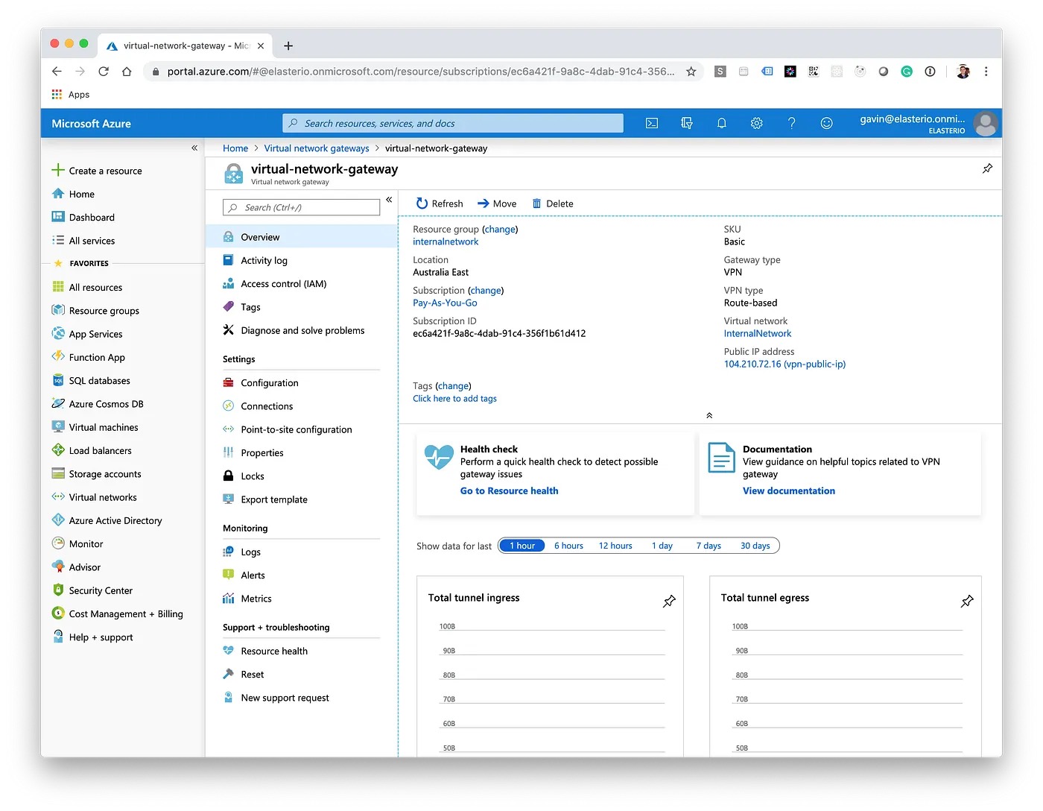Open Azure Cloud Shell icon

(652, 124)
